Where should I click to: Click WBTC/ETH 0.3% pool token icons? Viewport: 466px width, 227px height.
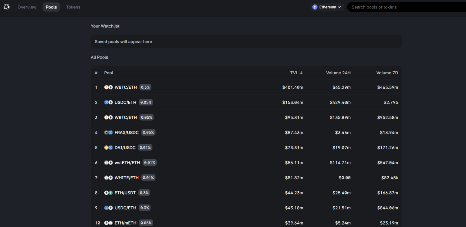click(x=108, y=87)
